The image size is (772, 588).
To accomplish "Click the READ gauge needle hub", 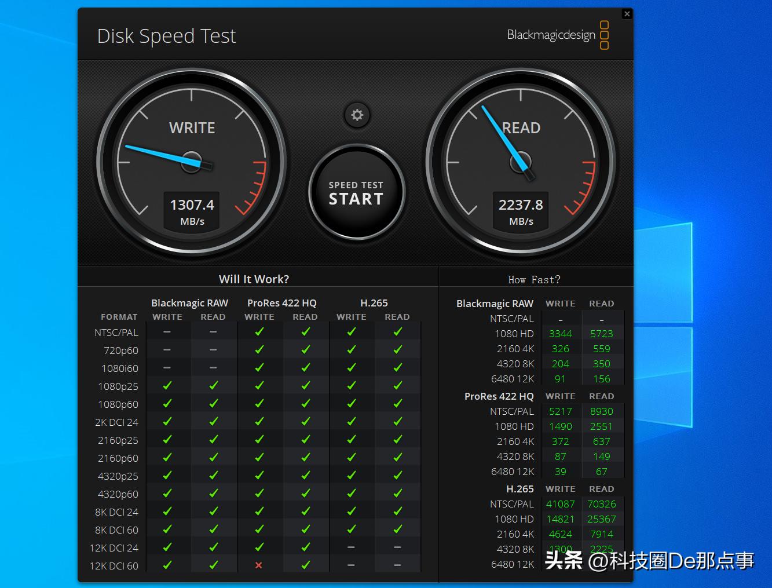I will click(521, 162).
